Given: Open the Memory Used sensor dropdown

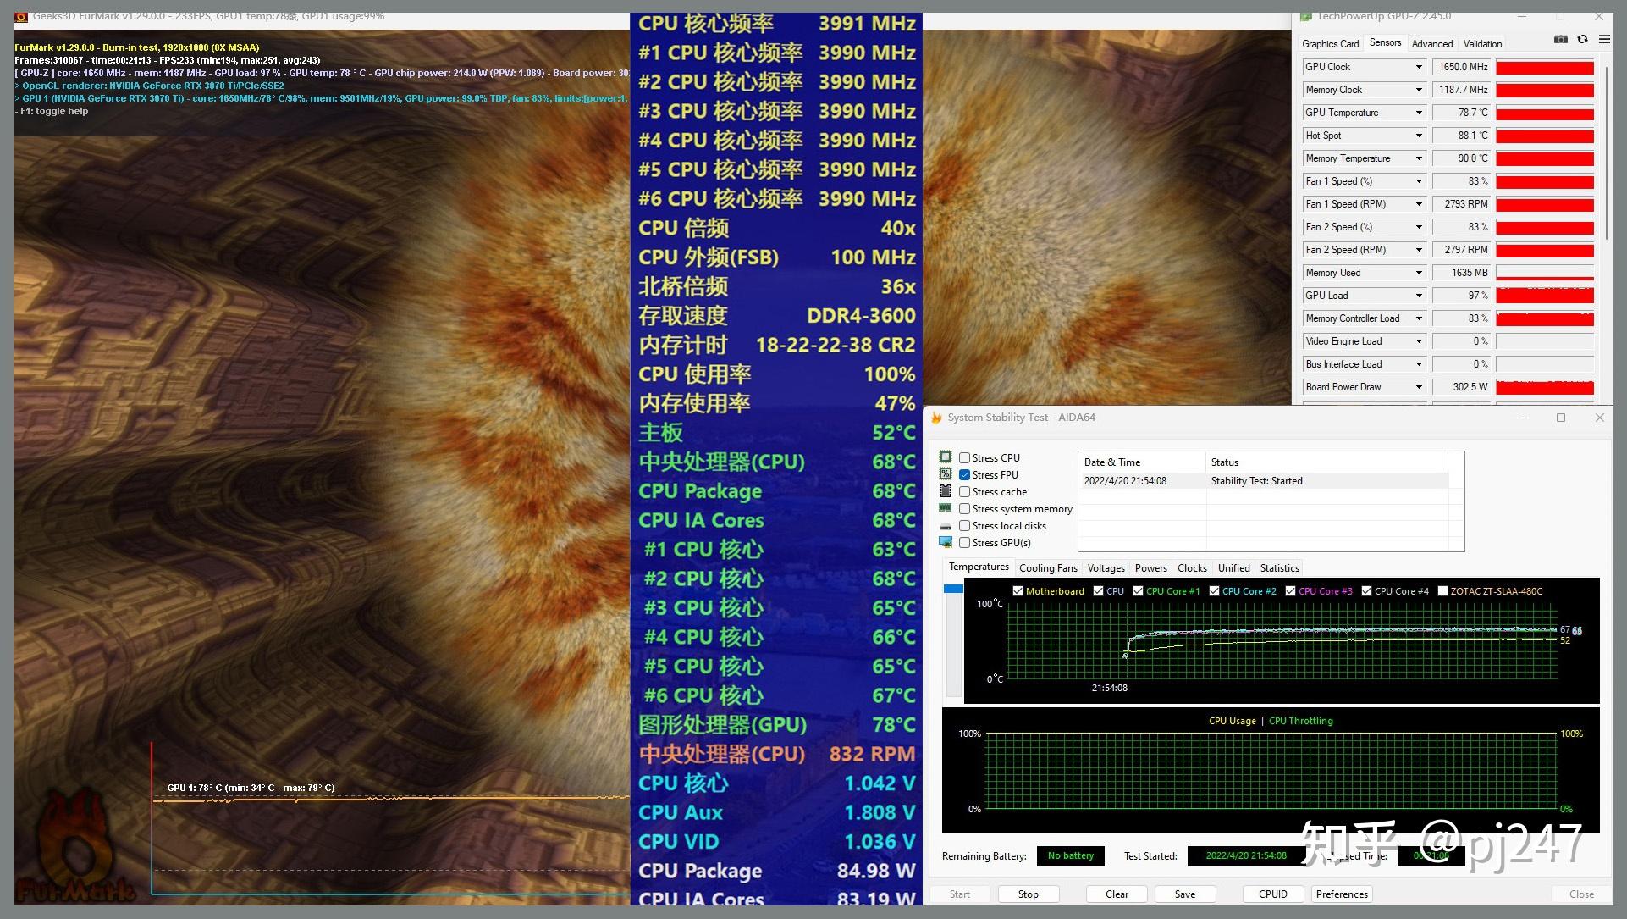Looking at the screenshot, I should pos(1419,273).
